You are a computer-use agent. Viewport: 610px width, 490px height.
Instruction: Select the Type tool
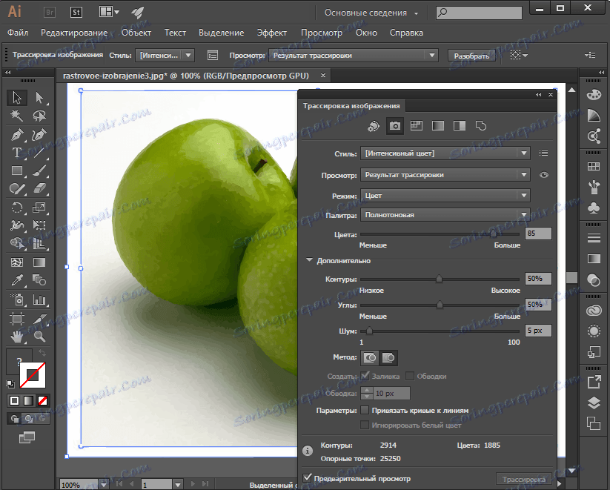coord(17,153)
